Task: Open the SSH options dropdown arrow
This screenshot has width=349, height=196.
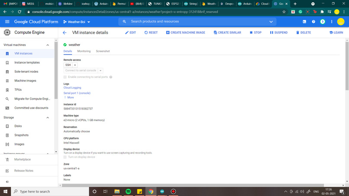Action: [75, 65]
